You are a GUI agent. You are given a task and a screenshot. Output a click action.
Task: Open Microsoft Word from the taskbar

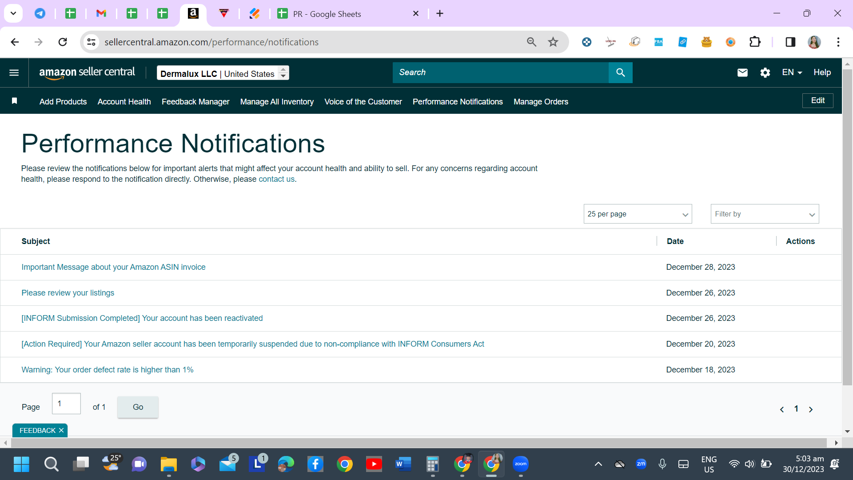(403, 464)
